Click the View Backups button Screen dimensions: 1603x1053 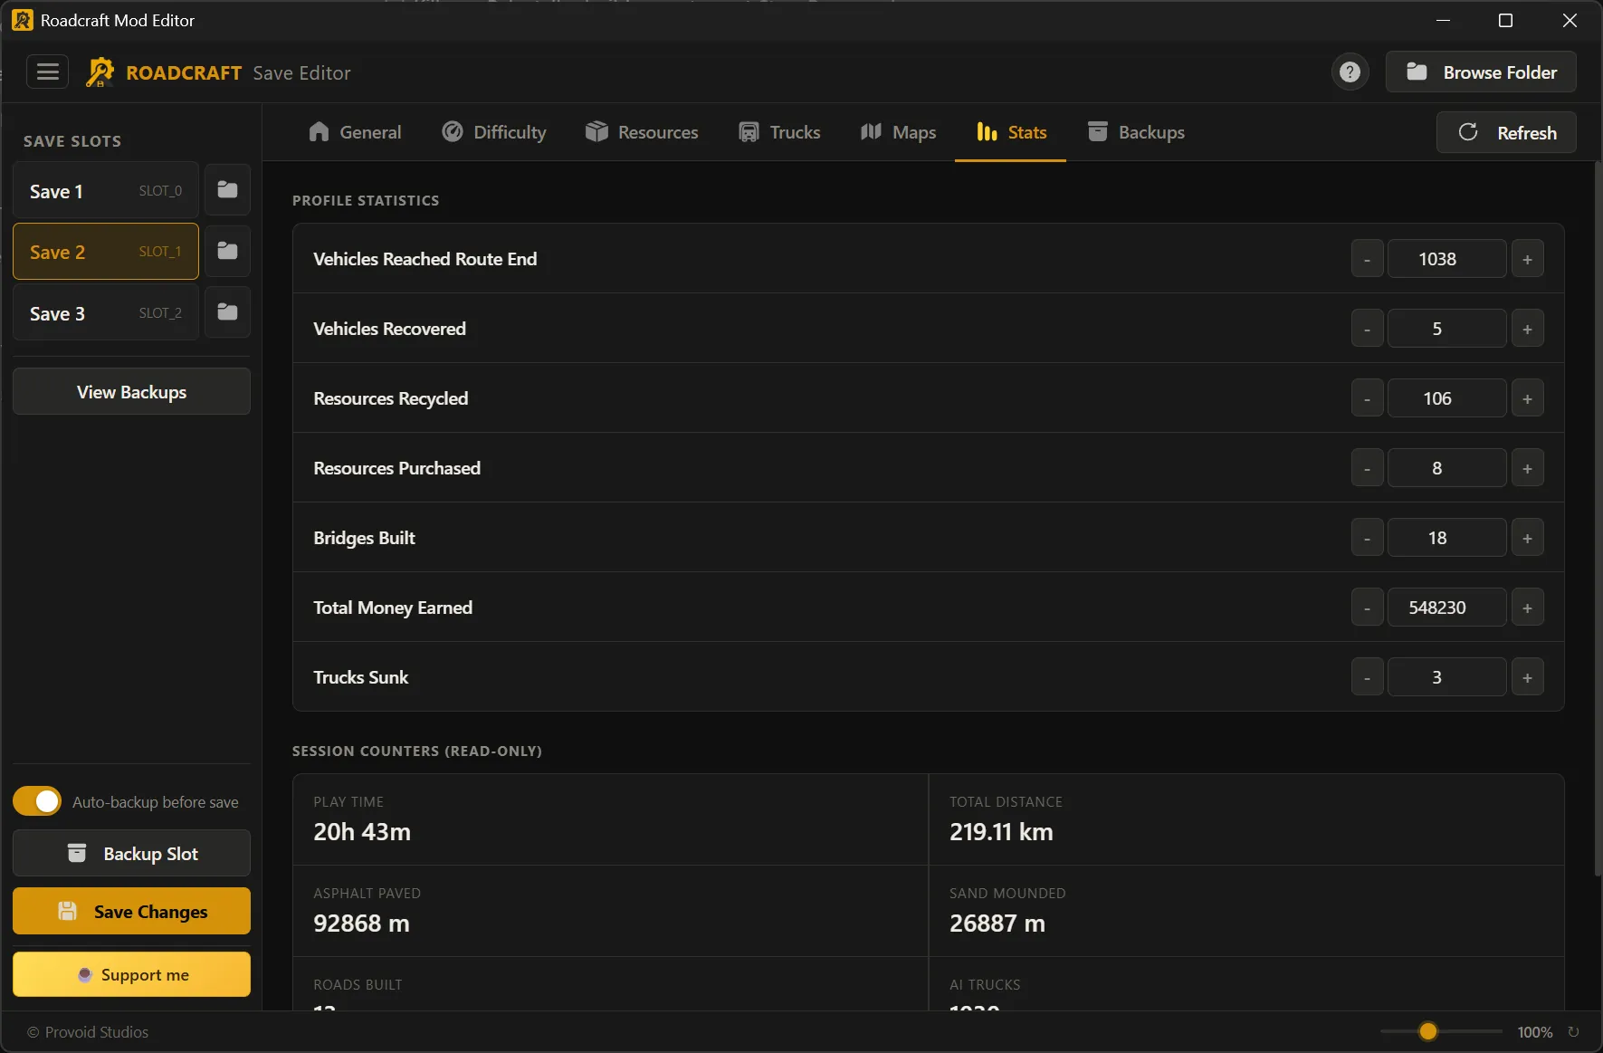click(x=131, y=391)
